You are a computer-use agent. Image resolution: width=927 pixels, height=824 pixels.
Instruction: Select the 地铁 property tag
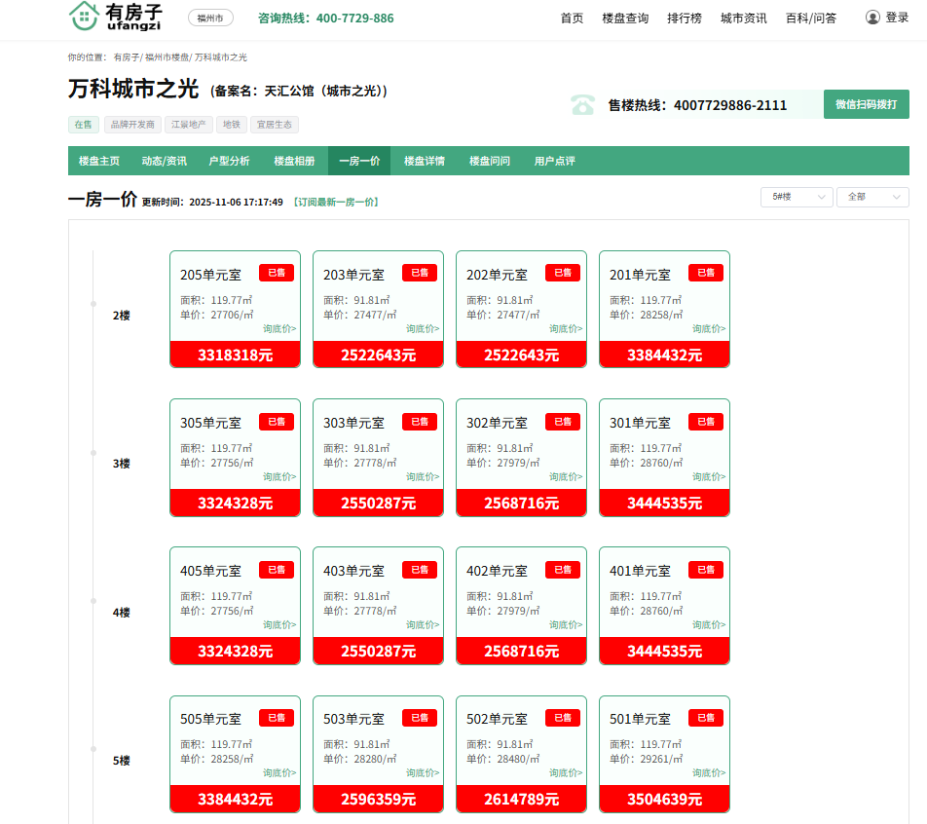(231, 125)
